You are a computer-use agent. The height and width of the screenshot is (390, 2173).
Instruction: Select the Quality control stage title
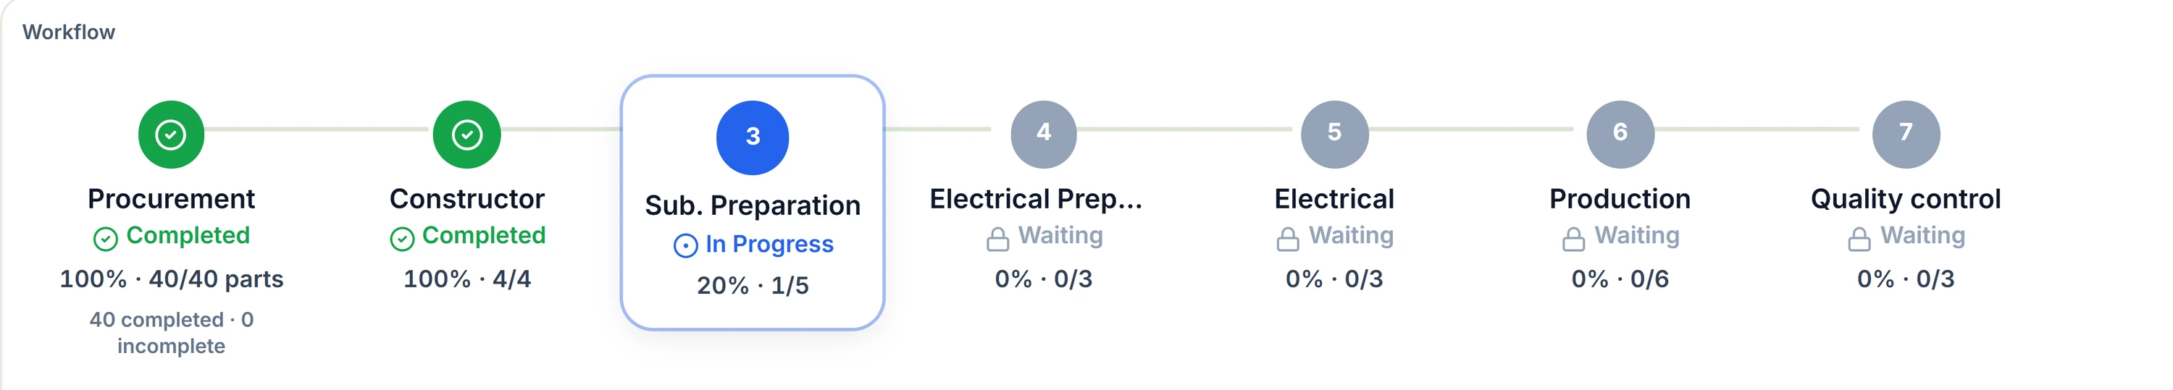1906,199
